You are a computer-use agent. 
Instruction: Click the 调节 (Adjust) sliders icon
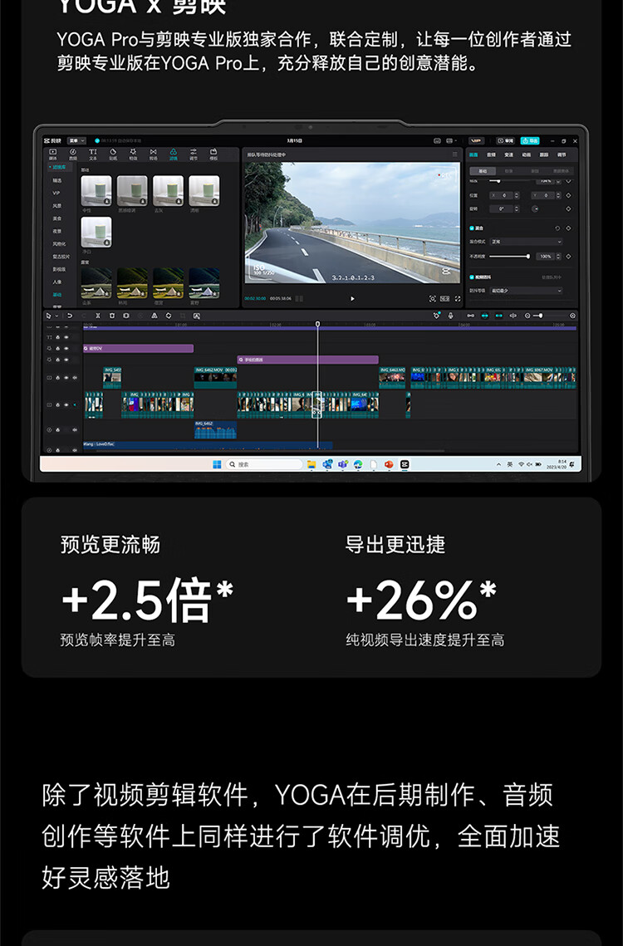pyautogui.click(x=193, y=154)
